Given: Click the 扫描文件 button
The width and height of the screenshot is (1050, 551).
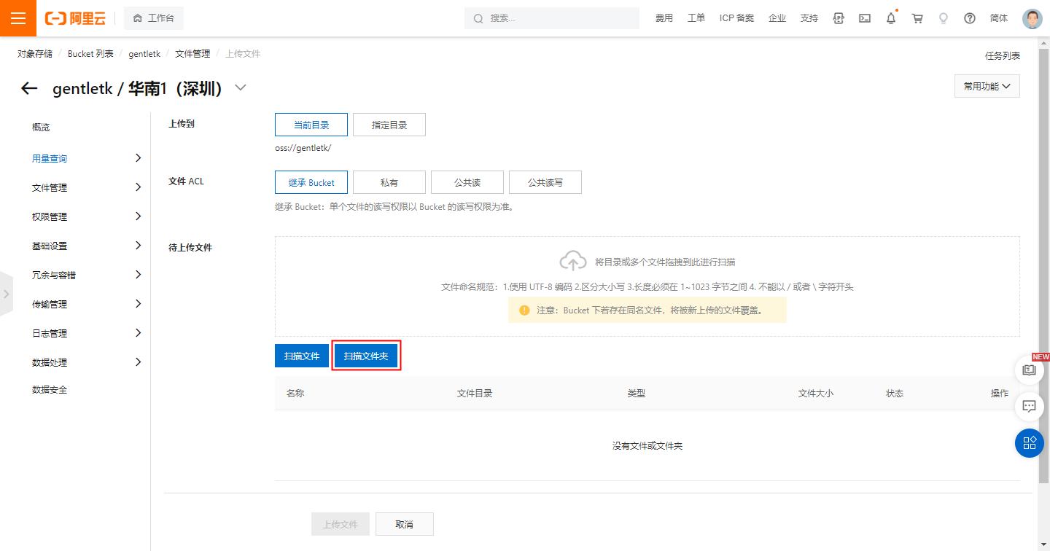Looking at the screenshot, I should tap(302, 356).
